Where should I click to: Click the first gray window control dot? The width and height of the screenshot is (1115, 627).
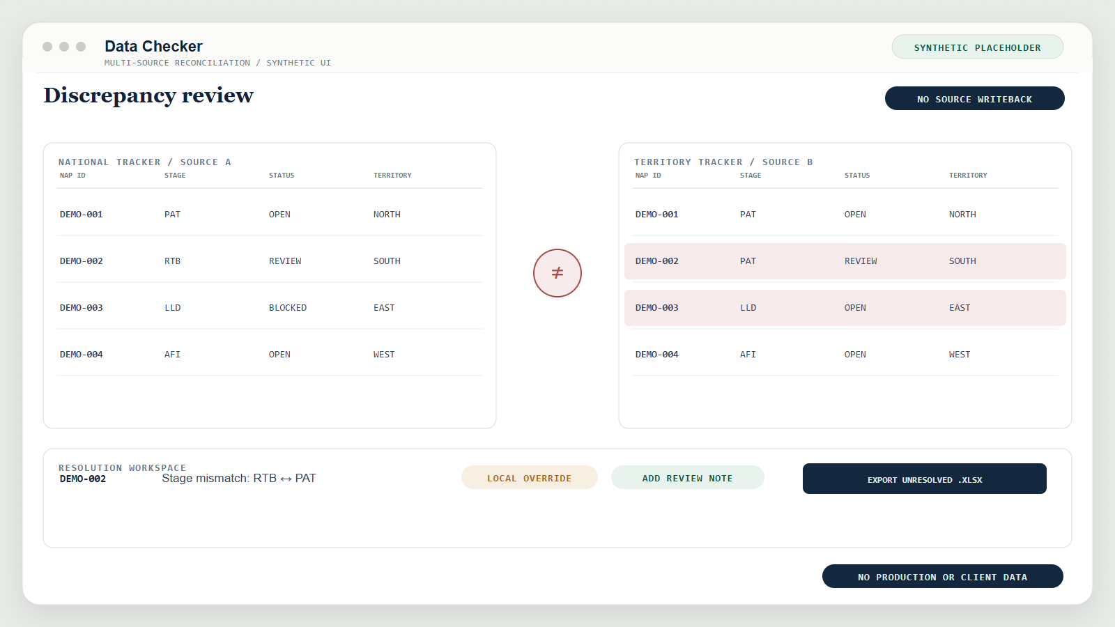pyautogui.click(x=47, y=47)
